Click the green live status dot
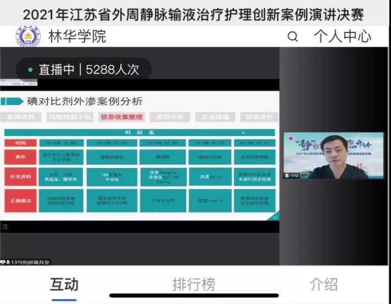 click(x=30, y=70)
